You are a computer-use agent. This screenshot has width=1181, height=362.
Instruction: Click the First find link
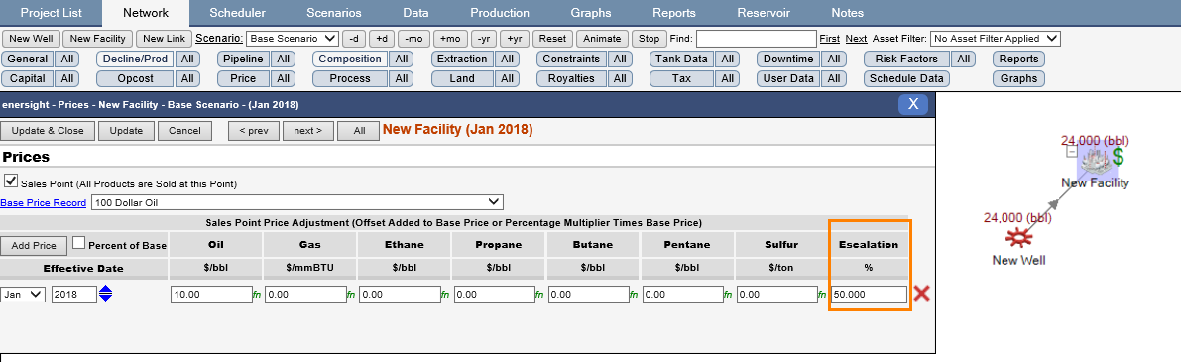pos(829,39)
